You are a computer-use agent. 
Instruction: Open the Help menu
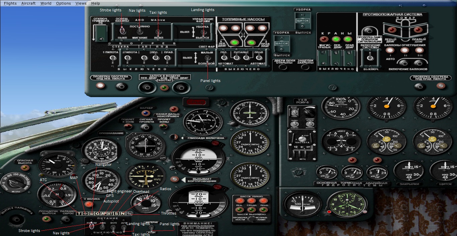pyautogui.click(x=95, y=3)
